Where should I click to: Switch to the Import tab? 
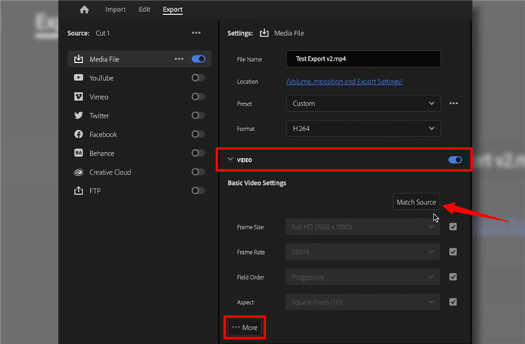[115, 10]
